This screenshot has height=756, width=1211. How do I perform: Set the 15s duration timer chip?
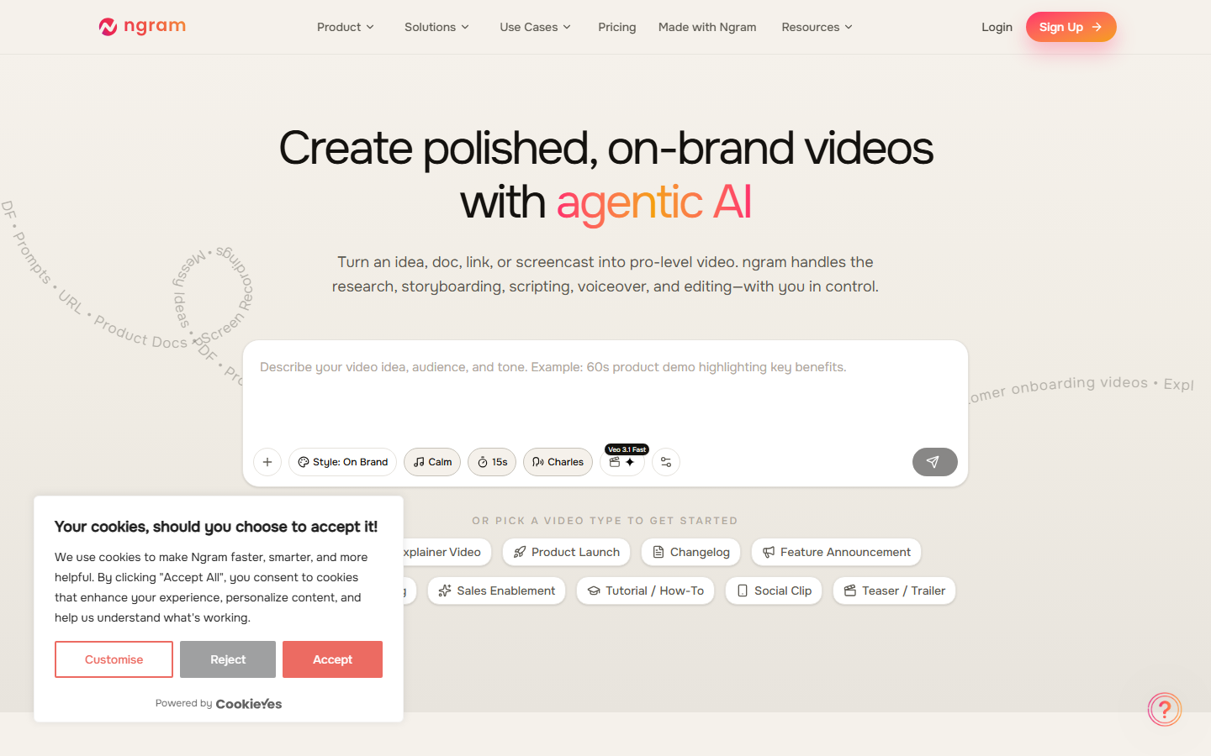(x=492, y=462)
